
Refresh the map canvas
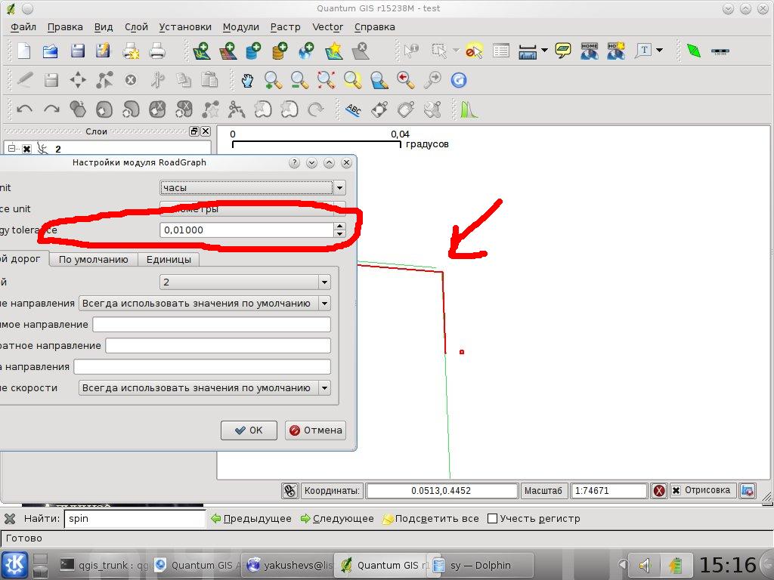click(459, 80)
